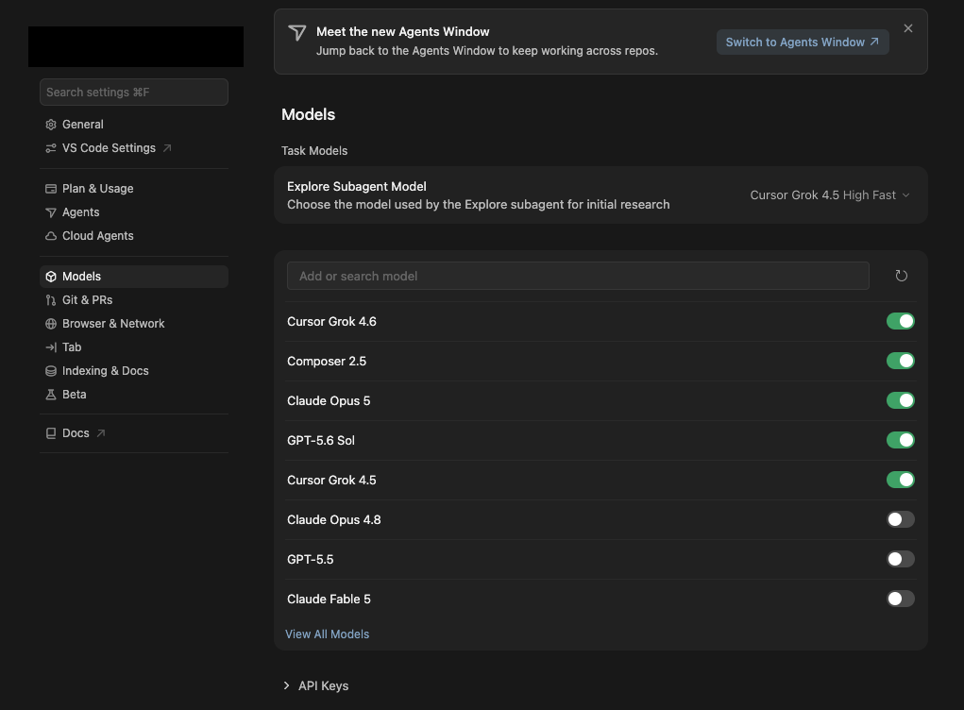
Task: Click the Agents triangle icon in sidebar
Action: coord(51,212)
